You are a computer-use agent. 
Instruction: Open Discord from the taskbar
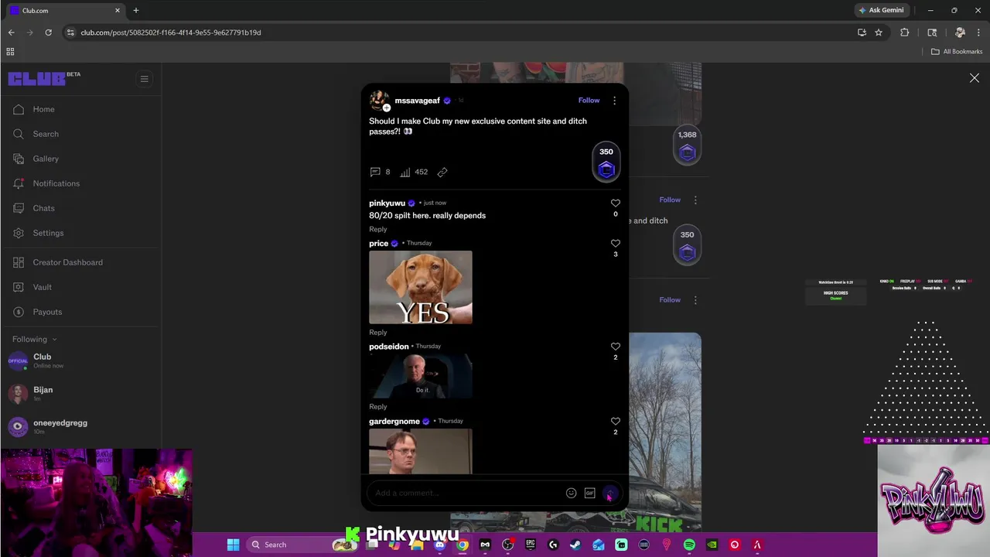tap(439, 545)
